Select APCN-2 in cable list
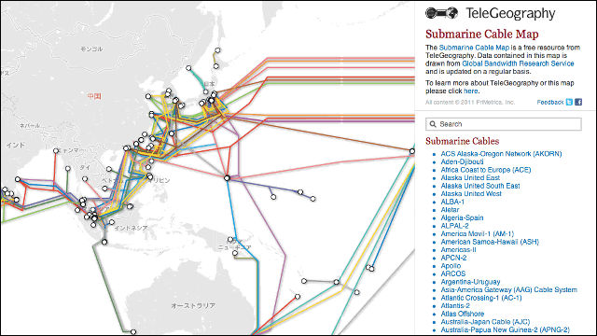597x336 pixels. pos(453,258)
